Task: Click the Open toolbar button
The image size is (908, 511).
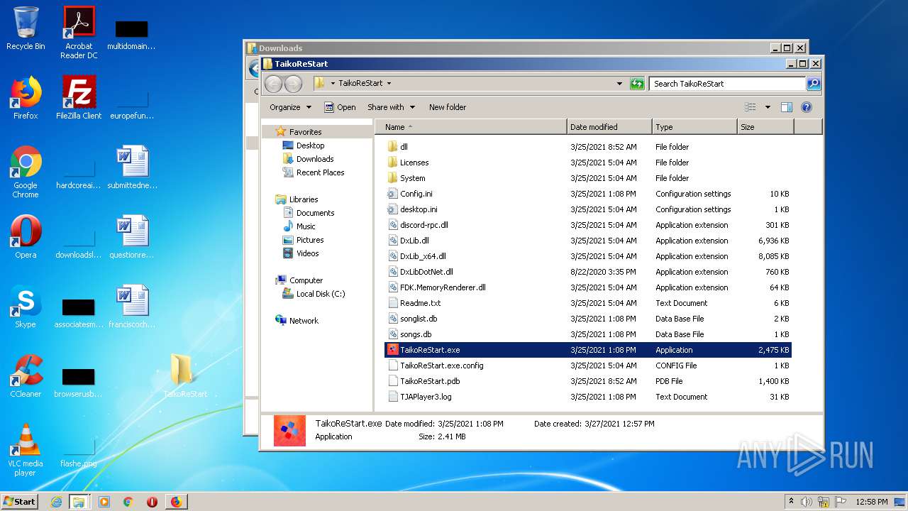Action: 340,107
